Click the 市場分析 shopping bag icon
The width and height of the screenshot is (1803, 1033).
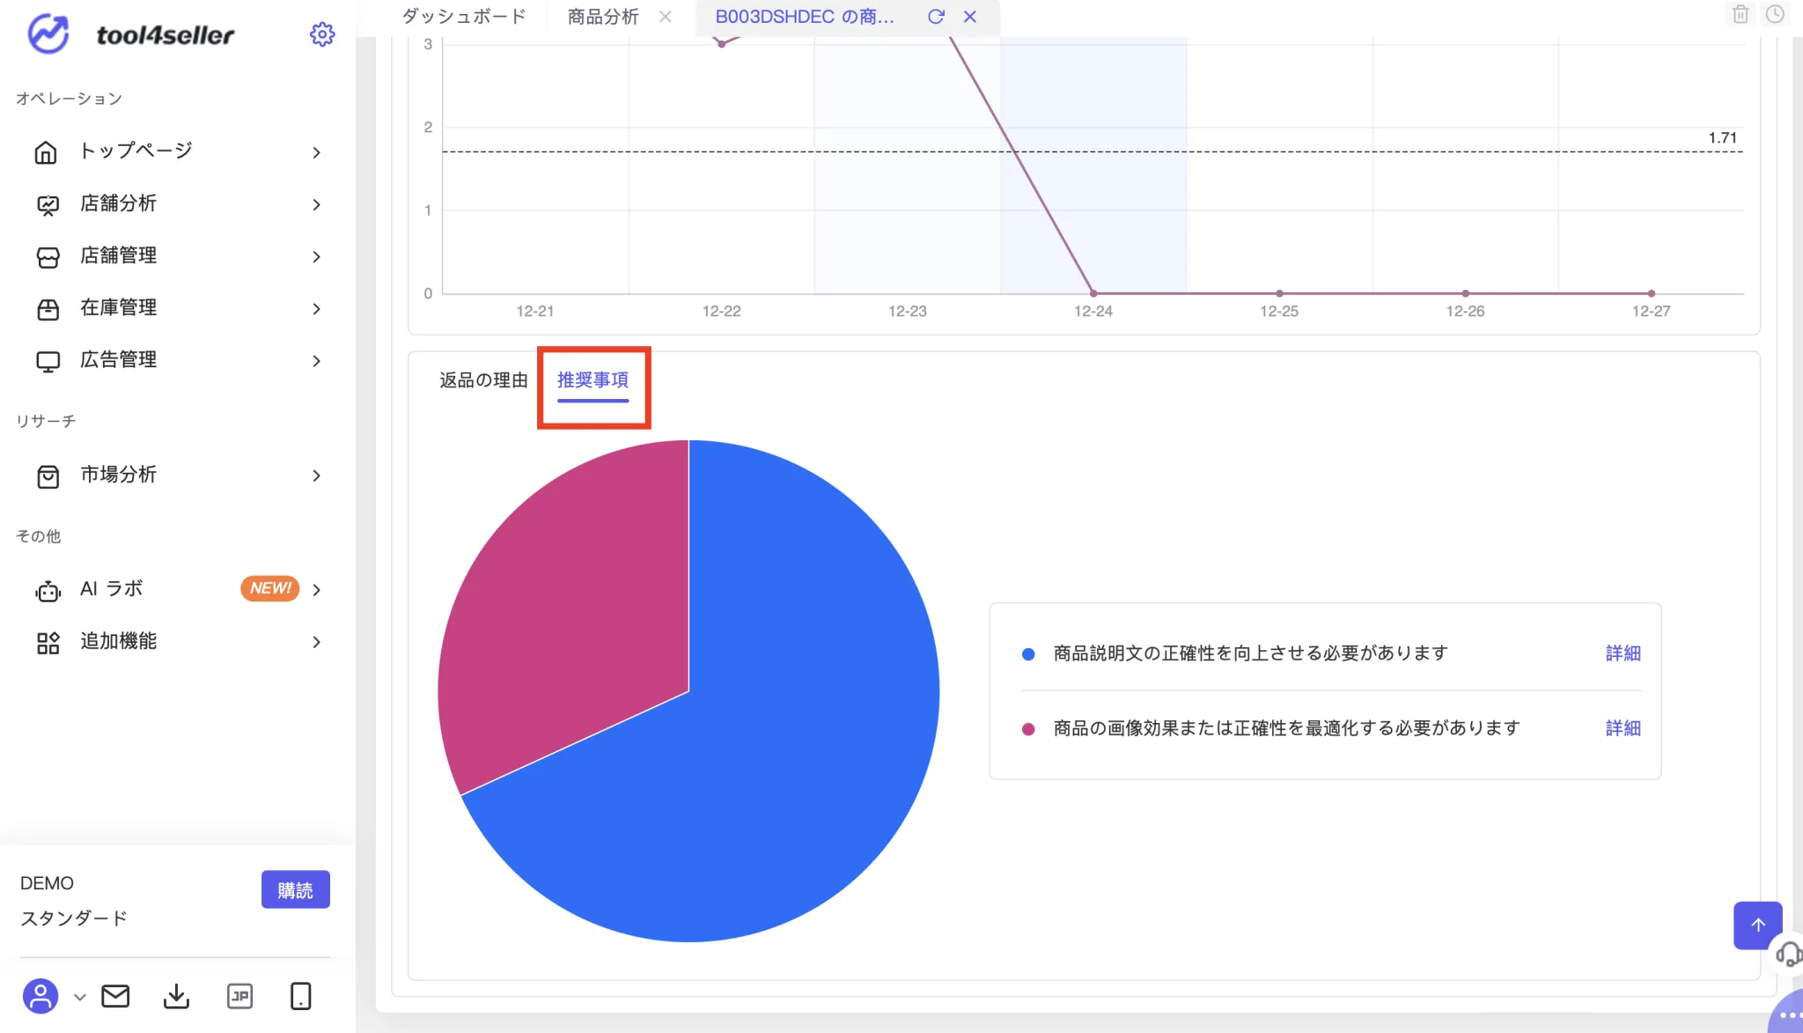pos(48,476)
